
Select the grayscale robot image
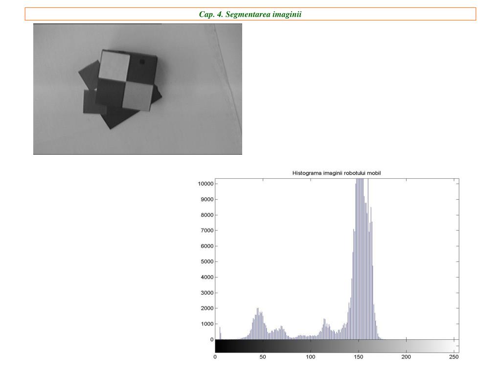(x=137, y=89)
